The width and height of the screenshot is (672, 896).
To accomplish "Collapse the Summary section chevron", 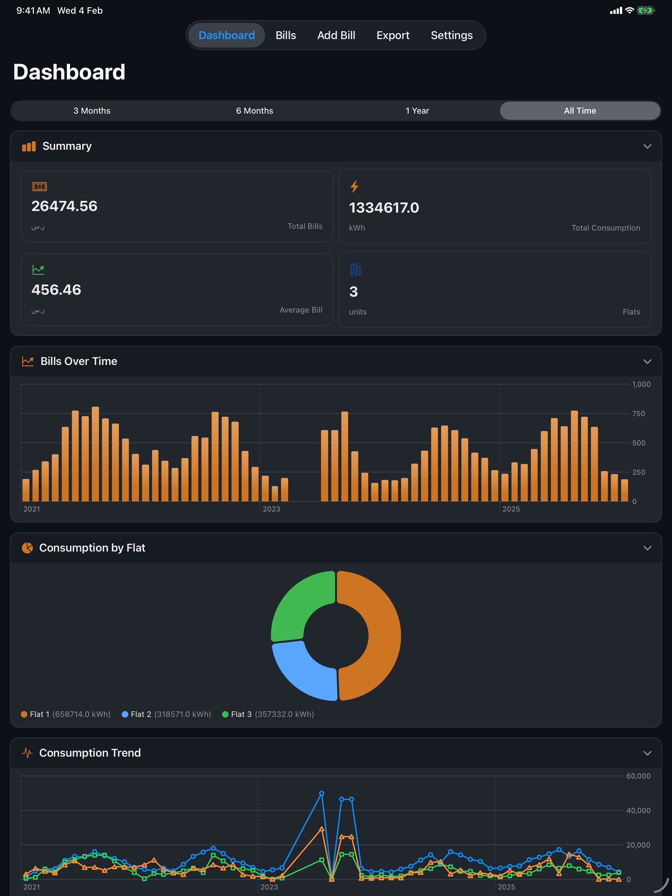I will [647, 146].
